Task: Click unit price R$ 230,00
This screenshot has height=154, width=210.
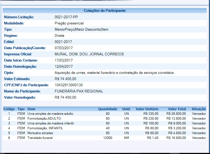Action: tap(151, 119)
